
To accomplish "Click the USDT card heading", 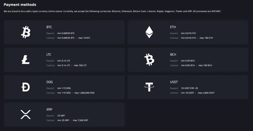I will click(x=174, y=82).
